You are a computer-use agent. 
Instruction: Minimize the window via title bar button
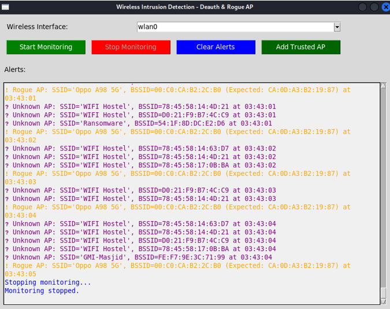point(363,7)
